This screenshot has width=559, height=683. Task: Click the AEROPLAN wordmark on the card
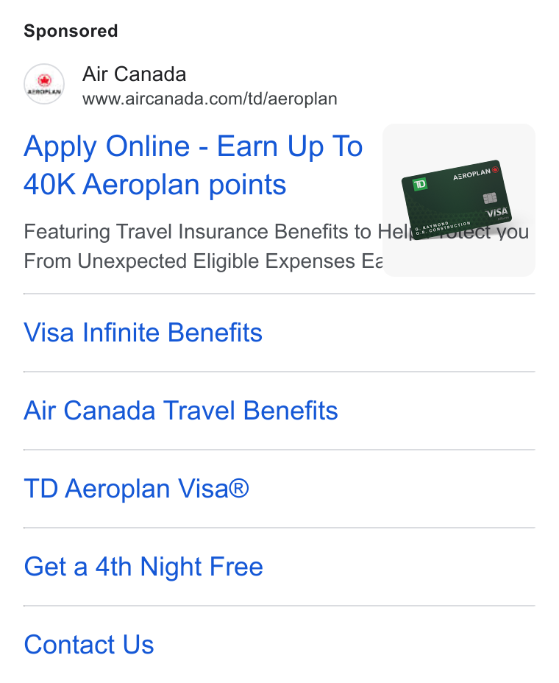[472, 174]
